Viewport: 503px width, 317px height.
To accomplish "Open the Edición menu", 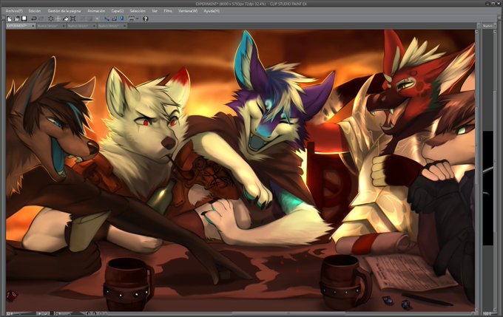I will (x=35, y=11).
